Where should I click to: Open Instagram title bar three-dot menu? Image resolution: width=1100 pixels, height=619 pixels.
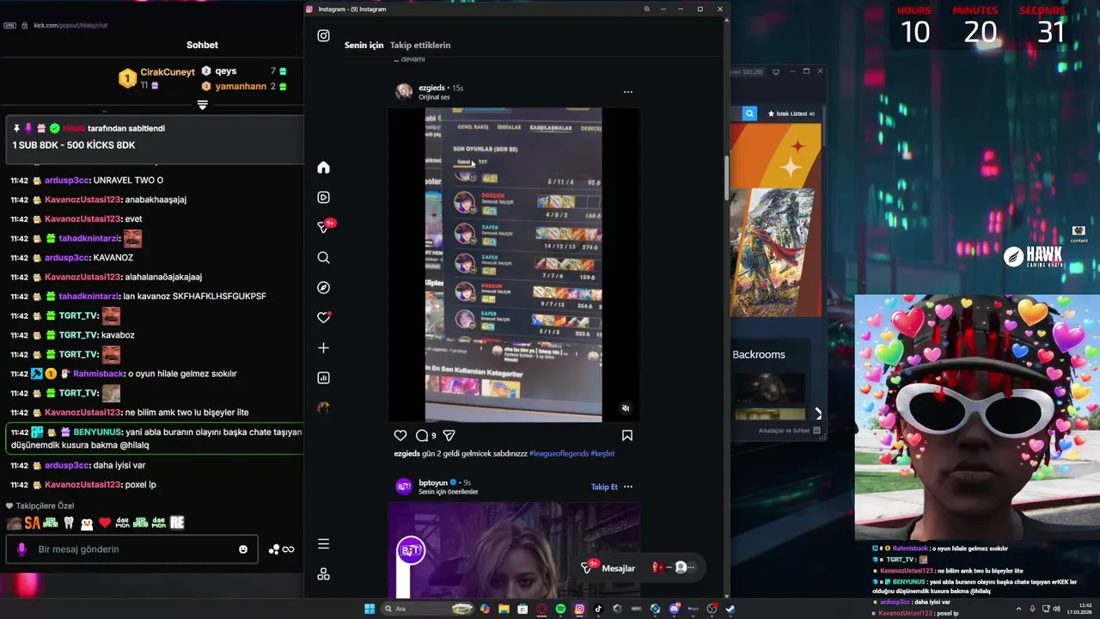click(x=663, y=9)
